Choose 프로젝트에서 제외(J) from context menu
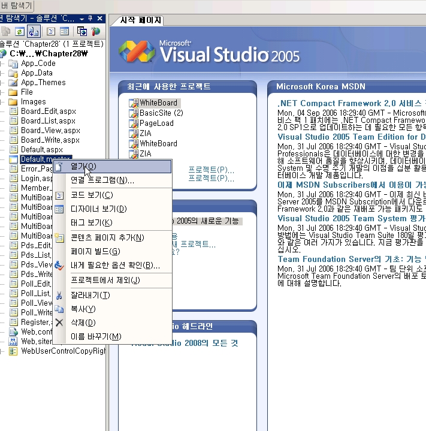The width and height of the screenshot is (426, 431). pos(113,281)
